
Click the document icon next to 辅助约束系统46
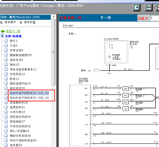[x=6, y=135]
